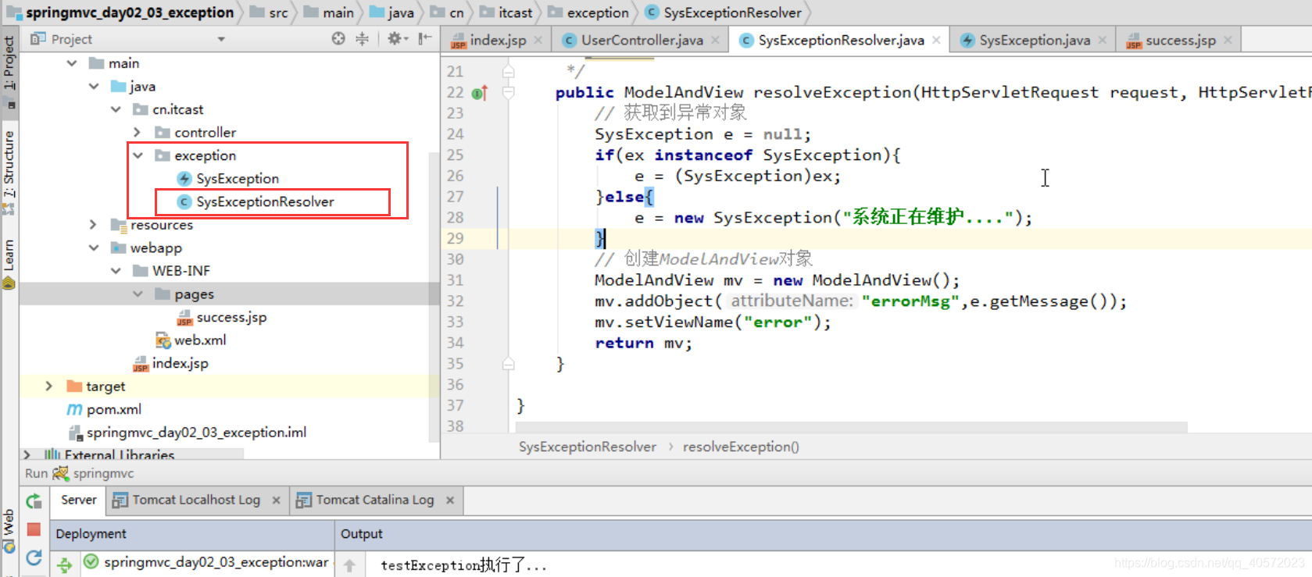Viewport: 1312px width, 577px height.
Task: Expand External Libraries node
Action: [27, 454]
